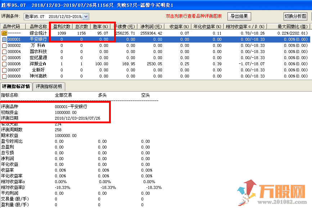This screenshot has width=312, height=208.
Task: Click the icon beside 000001 平安银行
Action: pyautogui.click(x=4, y=39)
